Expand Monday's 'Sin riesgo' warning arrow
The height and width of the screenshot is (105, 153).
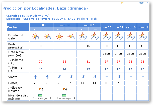[51, 98]
